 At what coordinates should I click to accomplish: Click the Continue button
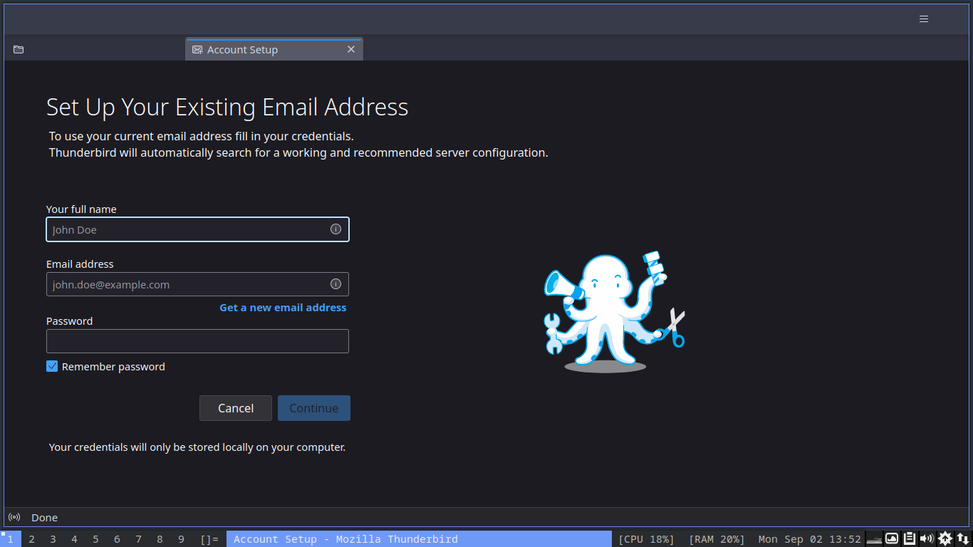pyautogui.click(x=314, y=408)
